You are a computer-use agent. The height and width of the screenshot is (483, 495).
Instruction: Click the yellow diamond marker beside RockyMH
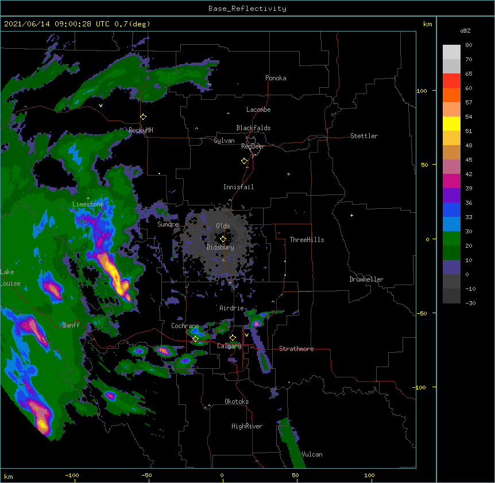tap(144, 117)
